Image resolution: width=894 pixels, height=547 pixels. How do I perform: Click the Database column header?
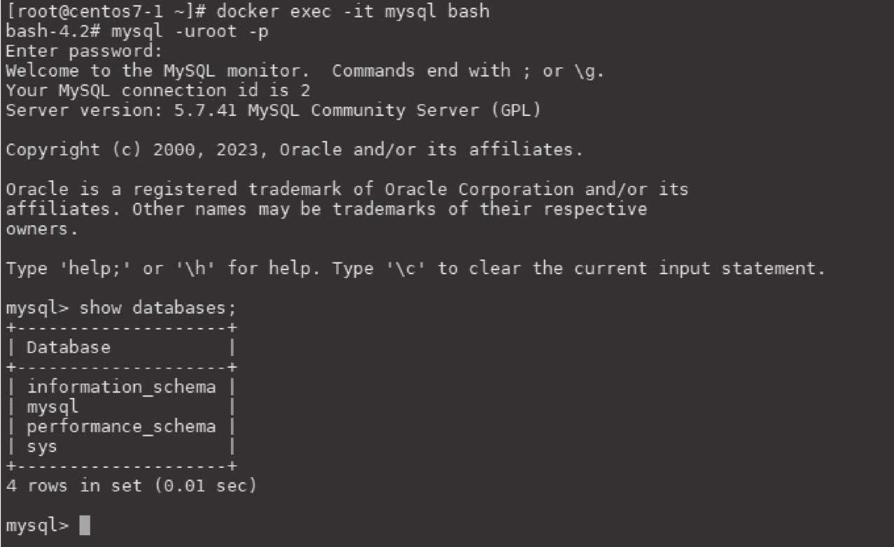tap(69, 347)
